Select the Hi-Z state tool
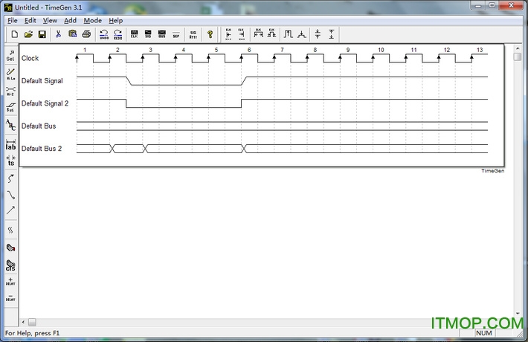This screenshot has width=528, height=342. [x=10, y=91]
